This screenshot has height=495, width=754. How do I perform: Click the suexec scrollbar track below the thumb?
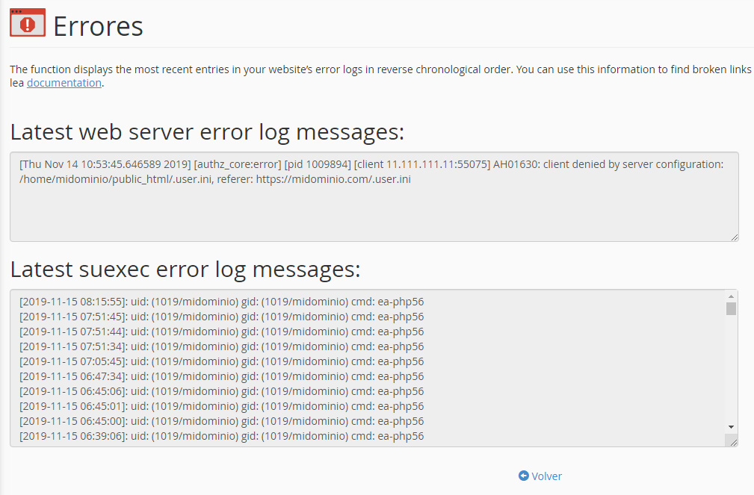[x=731, y=373]
